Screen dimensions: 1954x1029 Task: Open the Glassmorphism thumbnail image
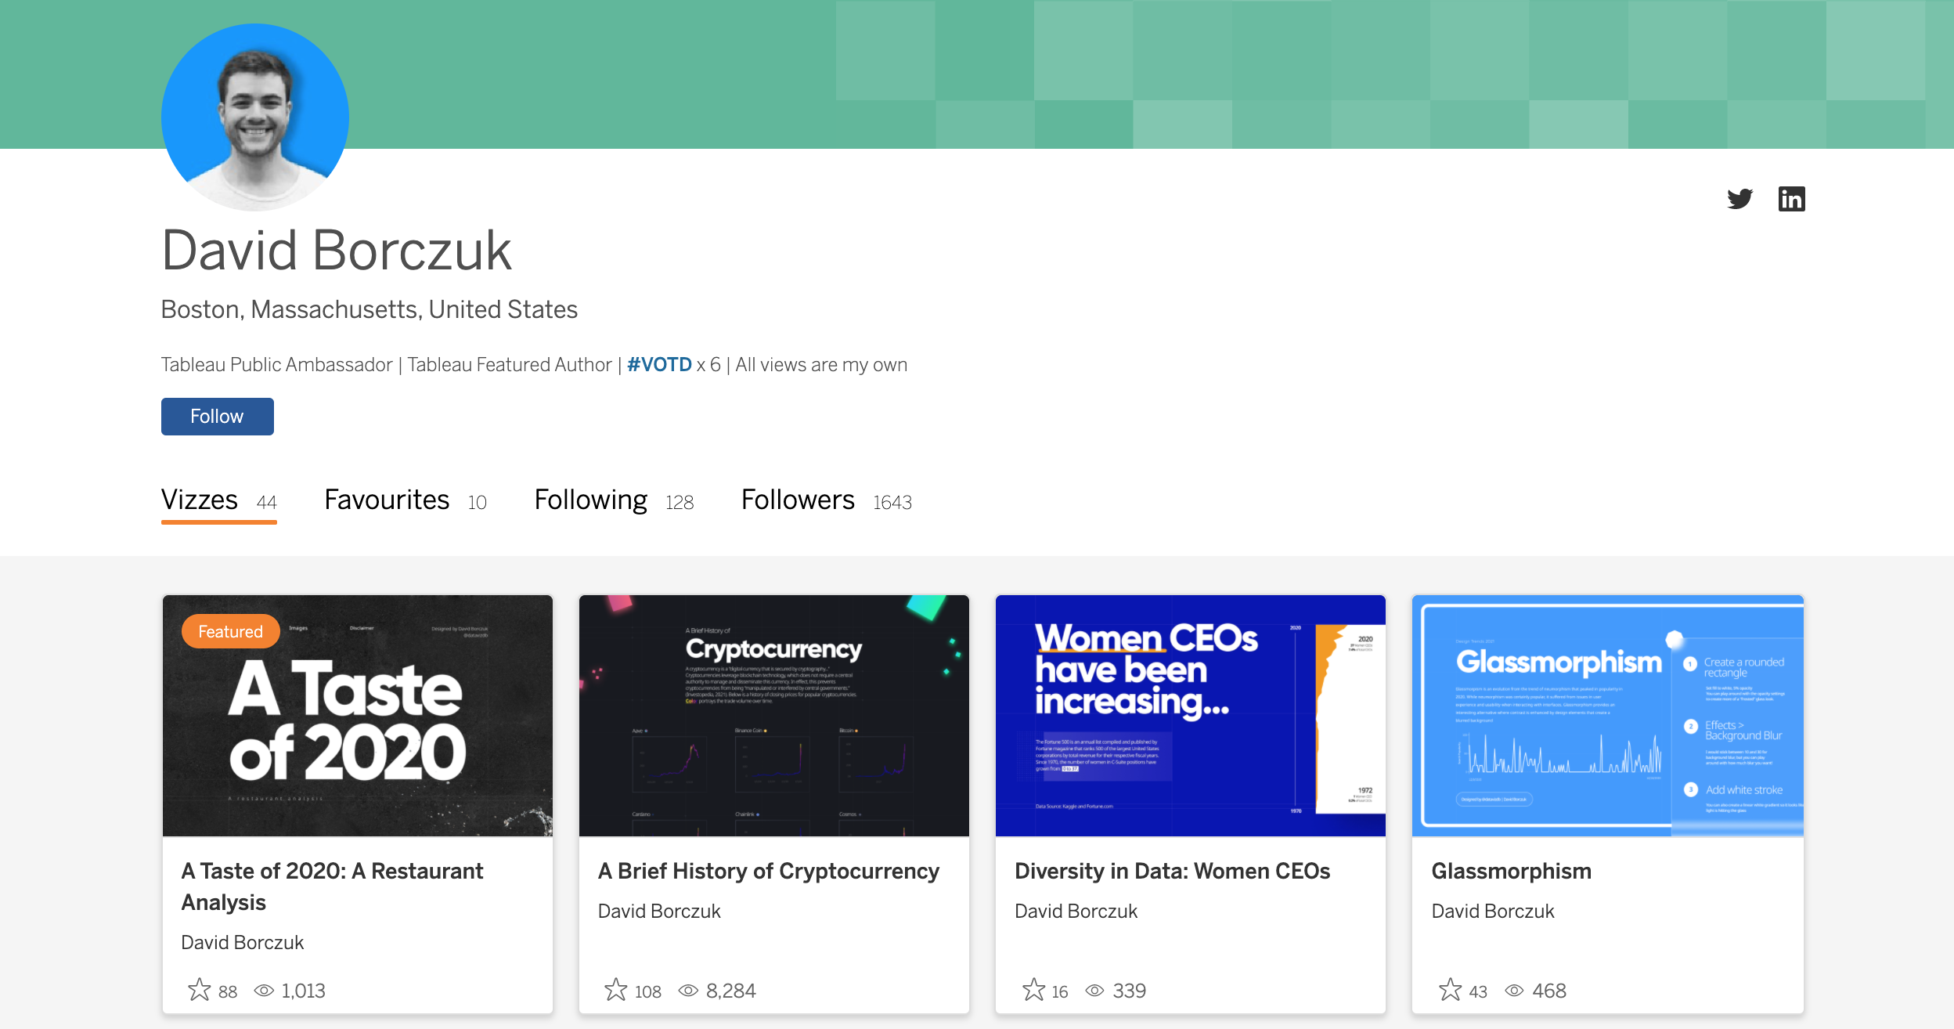[1607, 716]
